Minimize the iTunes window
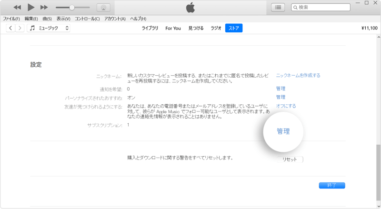This screenshot has height=209, width=381. (358, 3)
